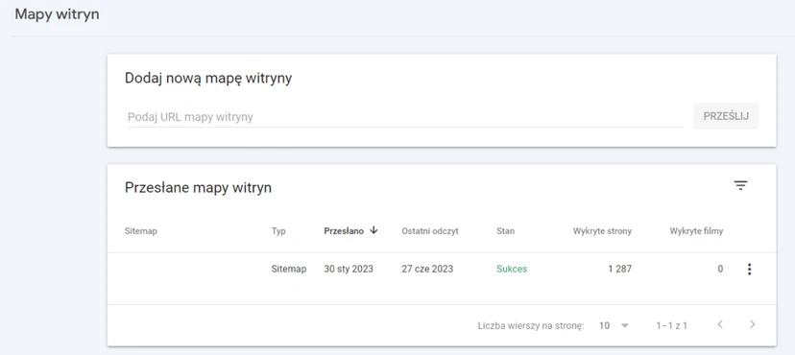
Task: Click the Dodaj nową mapę witryny heading
Action: click(208, 79)
